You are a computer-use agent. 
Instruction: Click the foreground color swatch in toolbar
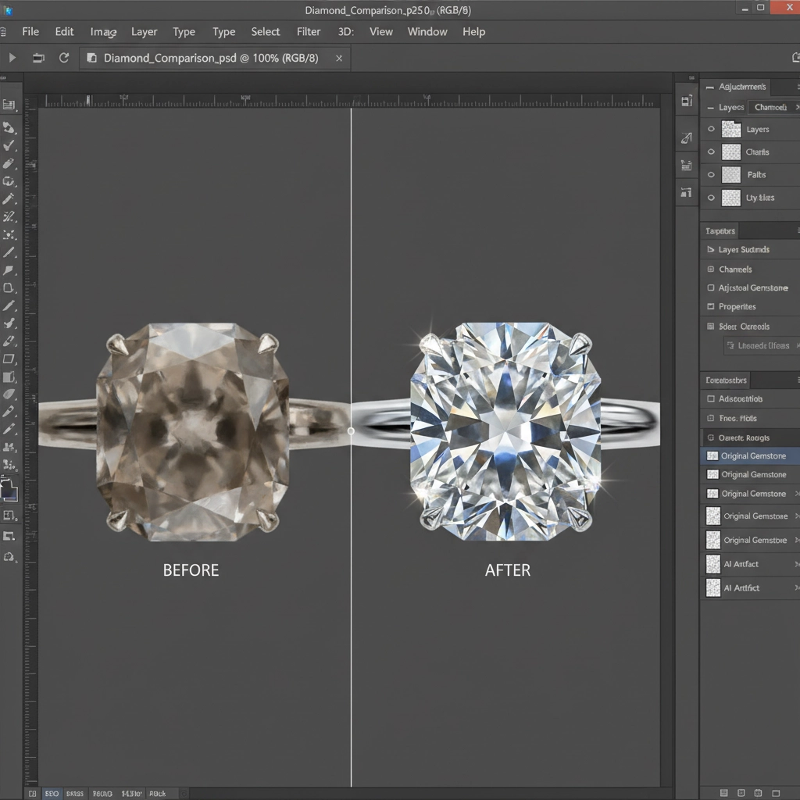point(8,489)
